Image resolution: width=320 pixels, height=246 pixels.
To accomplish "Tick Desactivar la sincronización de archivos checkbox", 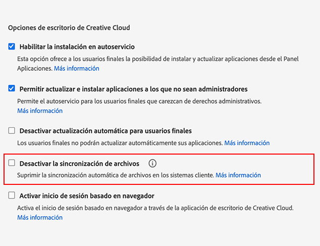I will (12, 163).
